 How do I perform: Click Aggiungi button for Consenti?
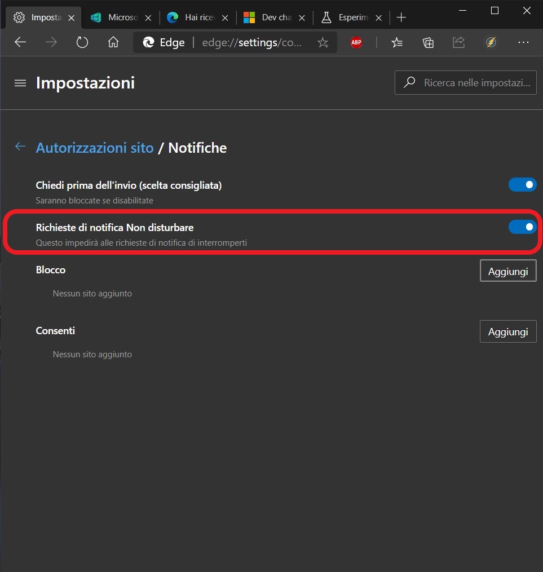pos(508,331)
